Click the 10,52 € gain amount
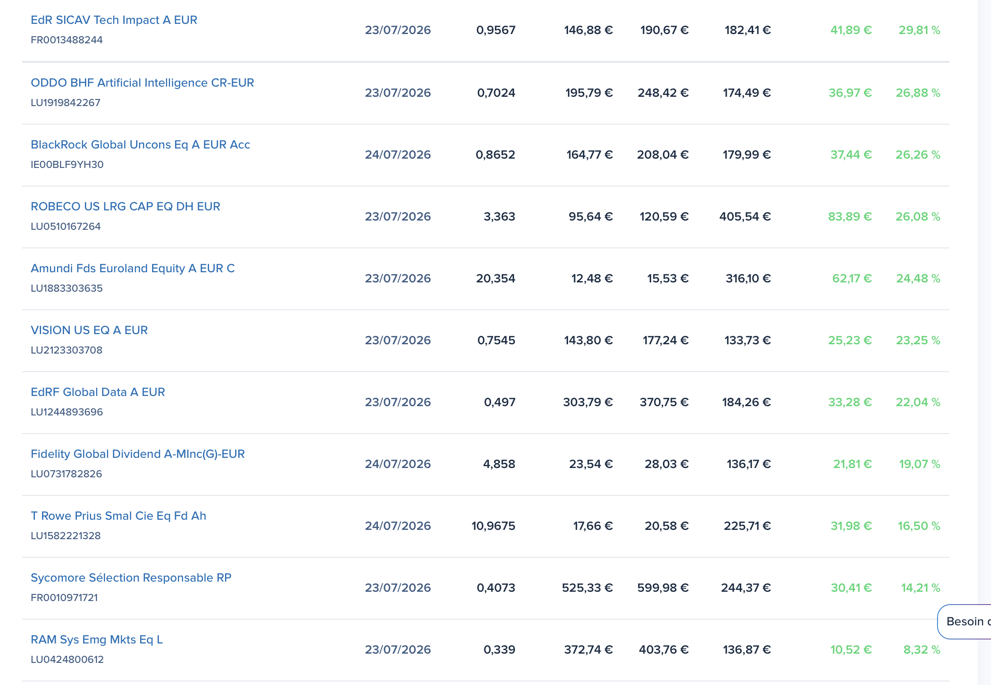 click(x=851, y=650)
